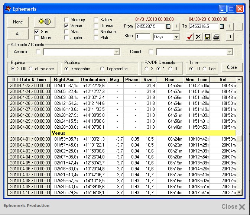
Task: Click the single exclamation button beside From field
Action: click(x=176, y=26)
